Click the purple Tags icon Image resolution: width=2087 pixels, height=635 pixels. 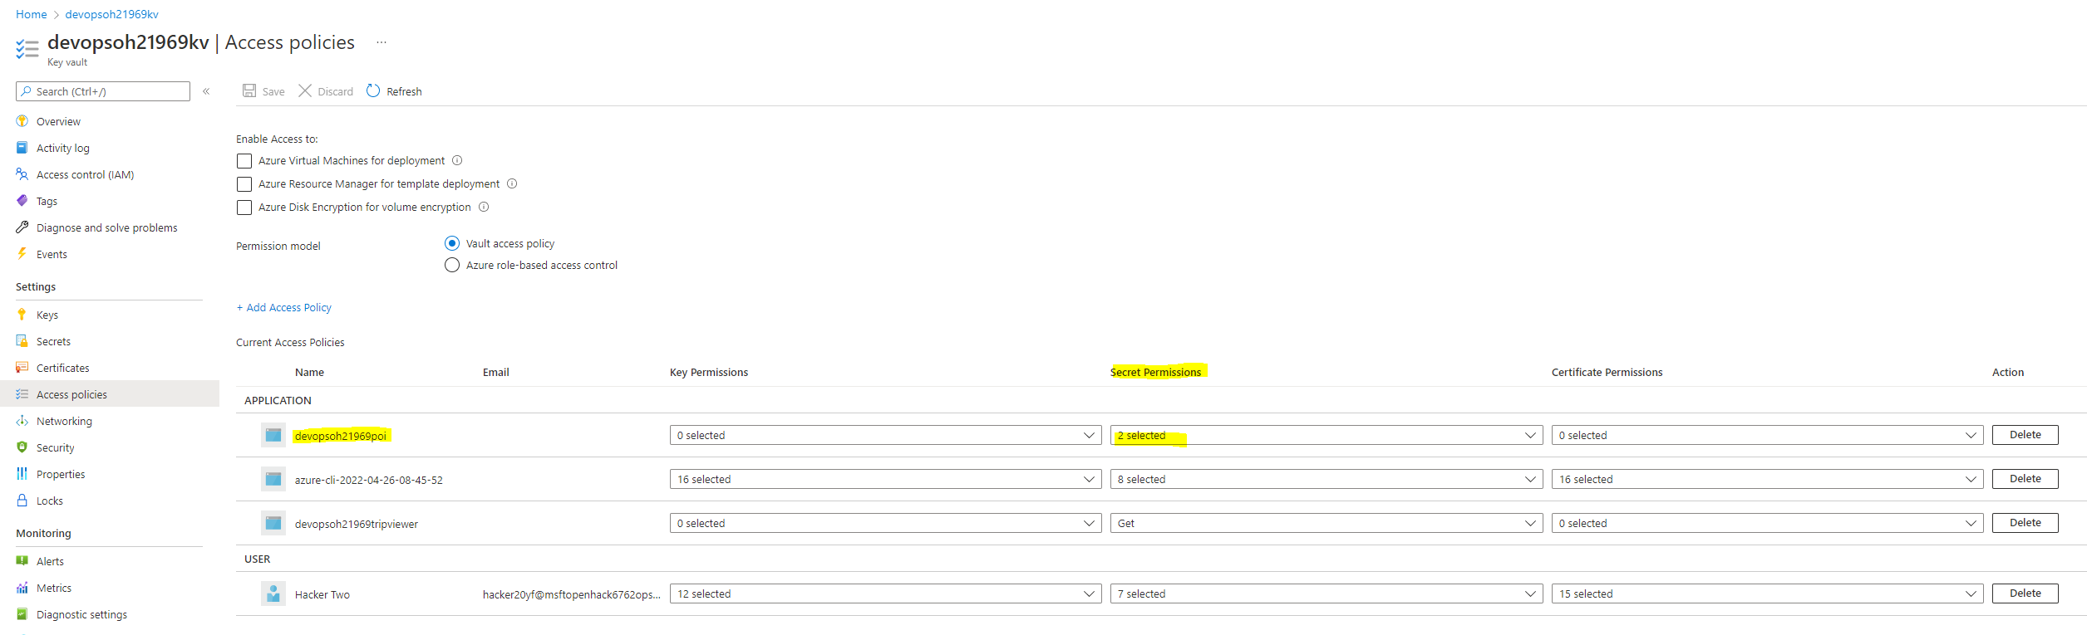22,201
